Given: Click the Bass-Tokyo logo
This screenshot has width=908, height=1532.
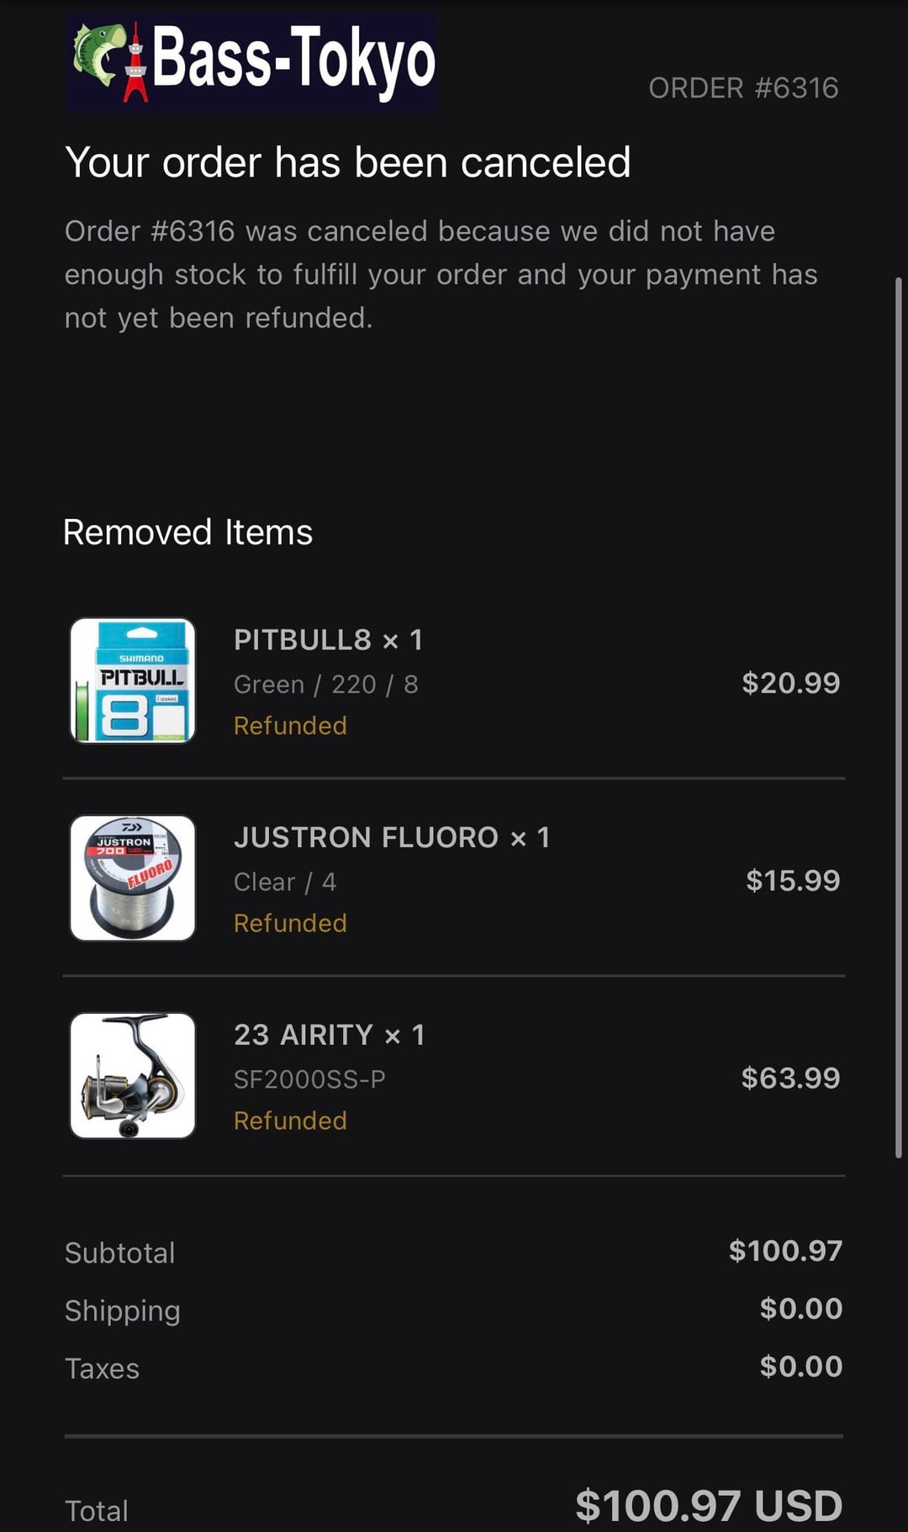Looking at the screenshot, I should click(251, 61).
